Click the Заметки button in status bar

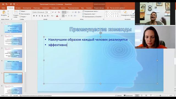[119, 95]
